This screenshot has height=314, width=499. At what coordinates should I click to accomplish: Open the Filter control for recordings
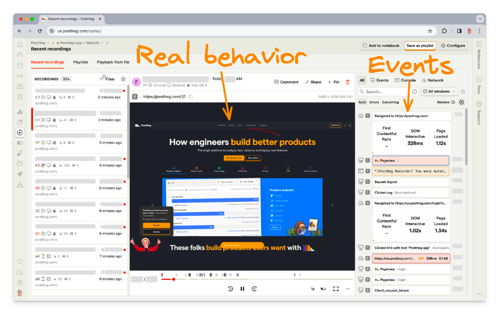[107, 78]
